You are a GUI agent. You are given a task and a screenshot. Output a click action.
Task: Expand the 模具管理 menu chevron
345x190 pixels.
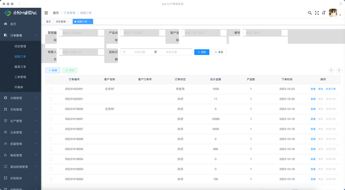click(36, 155)
